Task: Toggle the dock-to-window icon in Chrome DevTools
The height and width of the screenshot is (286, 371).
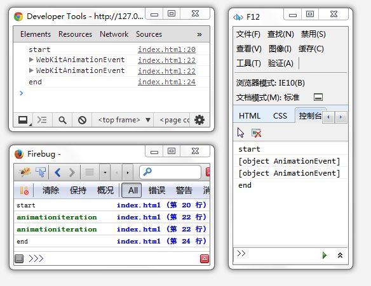Action: 24,120
